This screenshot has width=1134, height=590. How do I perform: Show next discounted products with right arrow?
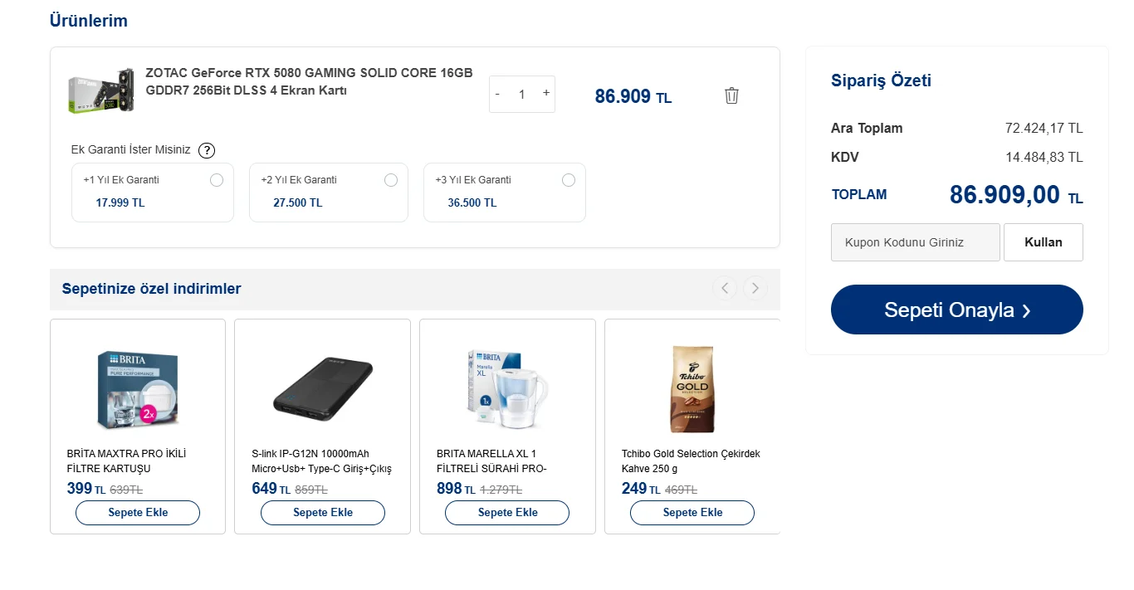coord(755,288)
